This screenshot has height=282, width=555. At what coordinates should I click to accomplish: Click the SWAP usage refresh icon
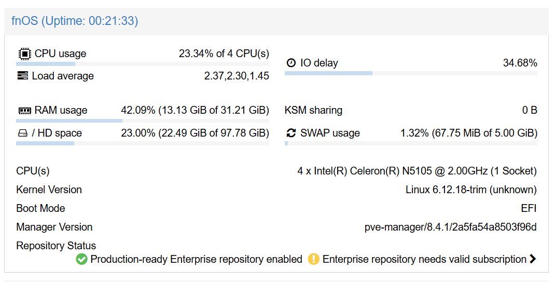[x=291, y=133]
